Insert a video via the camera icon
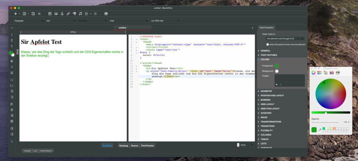The width and height of the screenshot is (358, 161). (x=74, y=14)
